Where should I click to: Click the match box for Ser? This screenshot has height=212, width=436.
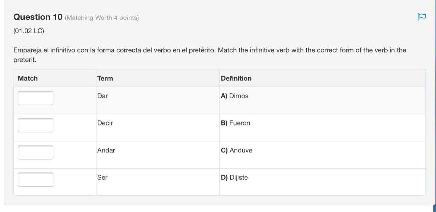(x=36, y=179)
